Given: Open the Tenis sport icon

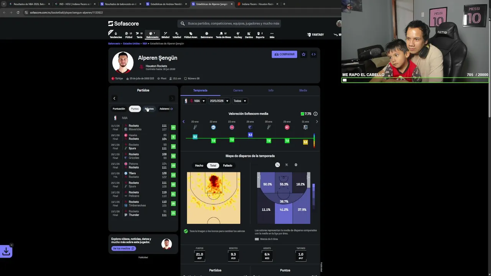Looking at the screenshot, I should coord(139,35).
